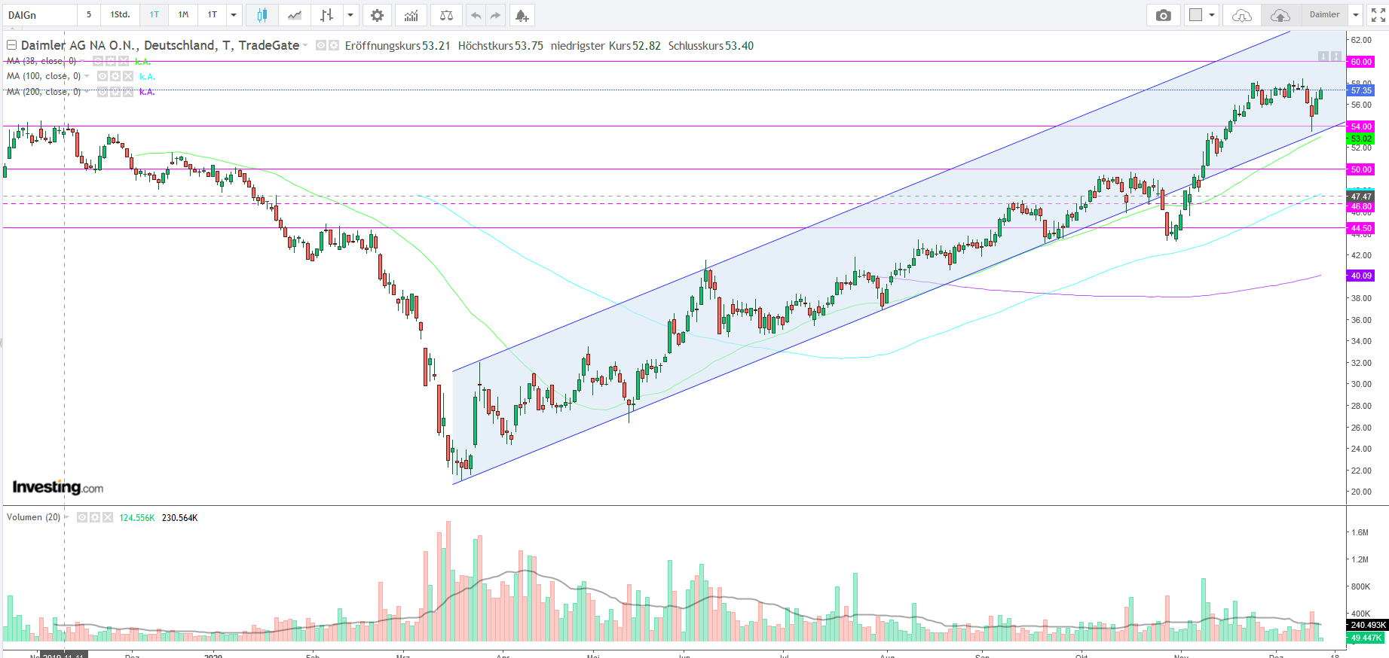This screenshot has height=658, width=1389.
Task: Load chart layout from cloud download icon
Action: [1241, 15]
